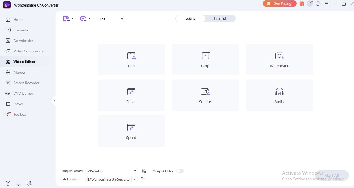Open the help question mark icon
354x188 pixels.
tap(8, 183)
